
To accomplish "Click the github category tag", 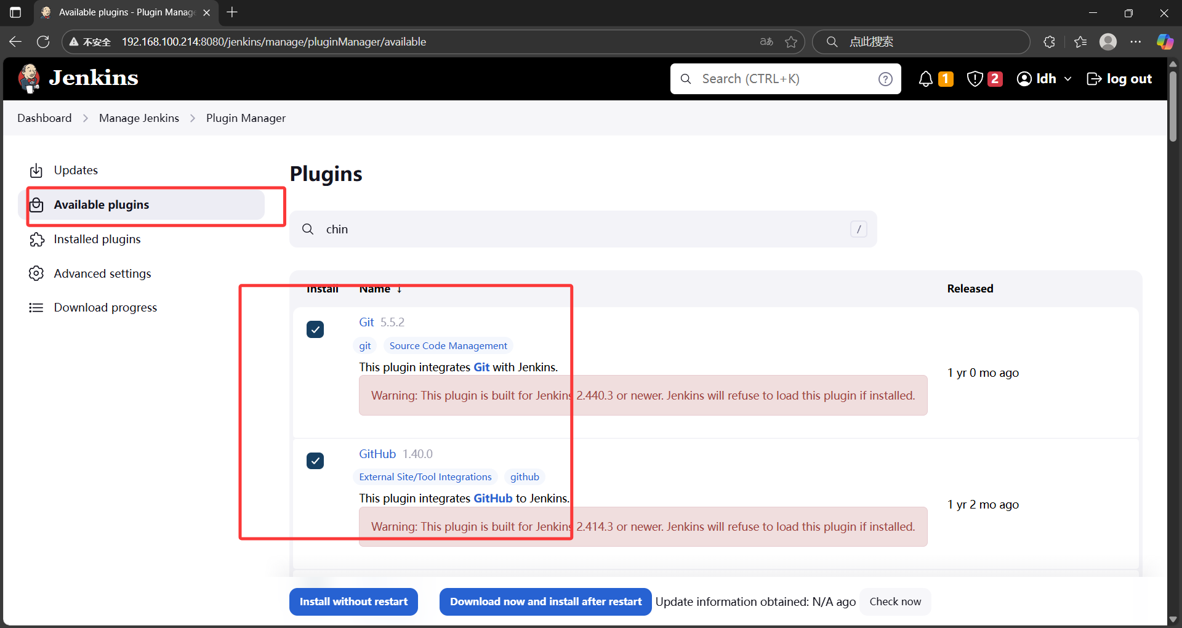I will 525,477.
